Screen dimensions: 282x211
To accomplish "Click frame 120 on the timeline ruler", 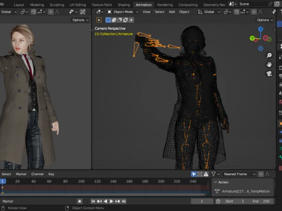I will [x=98, y=182].
